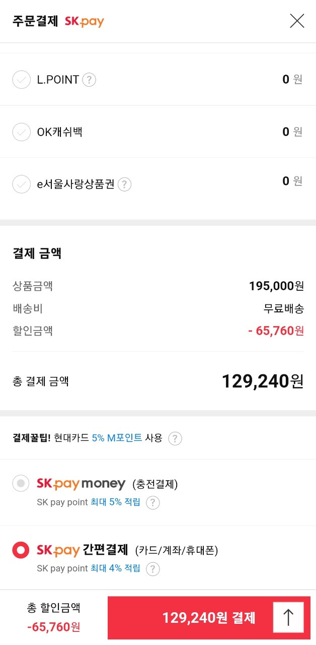
Task: Tap the red 129,240원 결제 button
Action: (x=209, y=617)
